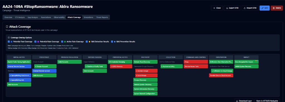The width and height of the screenshot is (285, 102).
Task: Click the Disable or Modify Tools sub-technique
Action: (96, 66)
